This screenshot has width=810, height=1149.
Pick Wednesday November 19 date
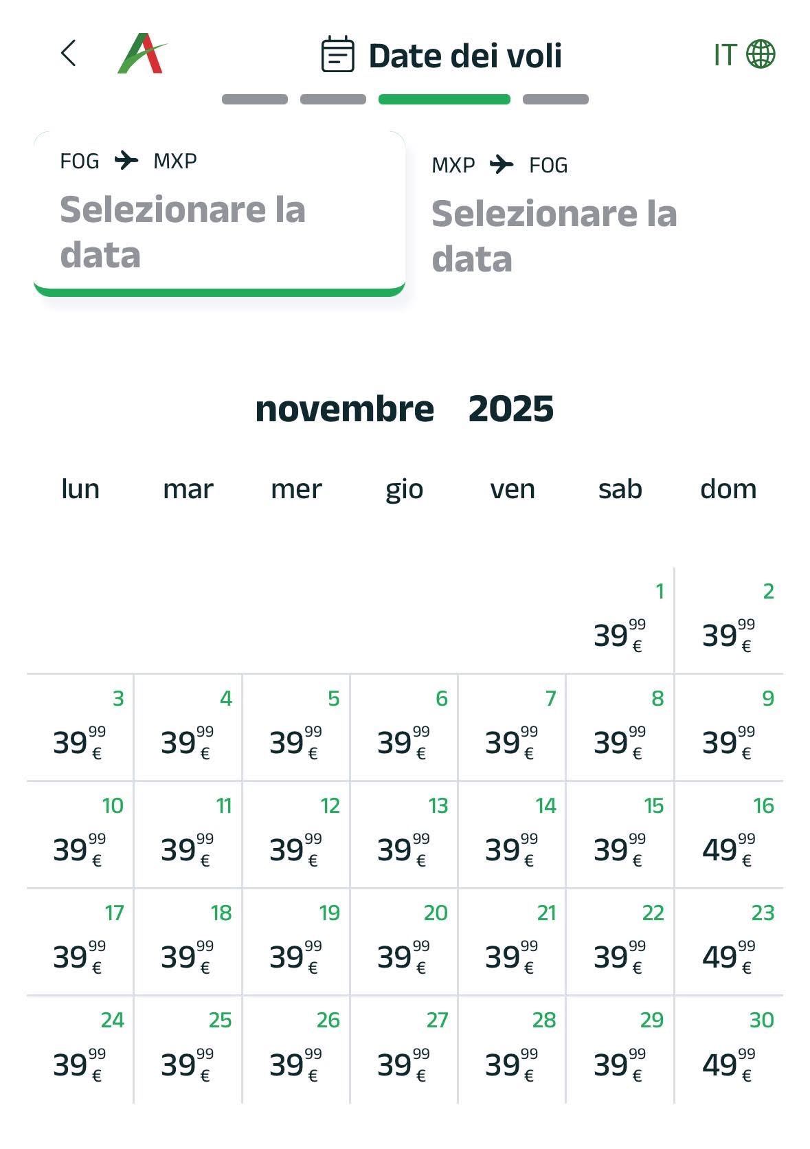coord(296,942)
